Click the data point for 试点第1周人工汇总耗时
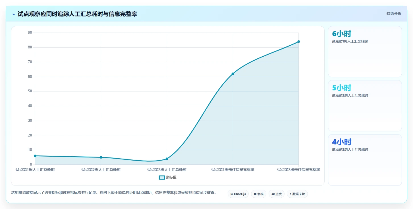This screenshot has height=209, width=413. coord(35,156)
